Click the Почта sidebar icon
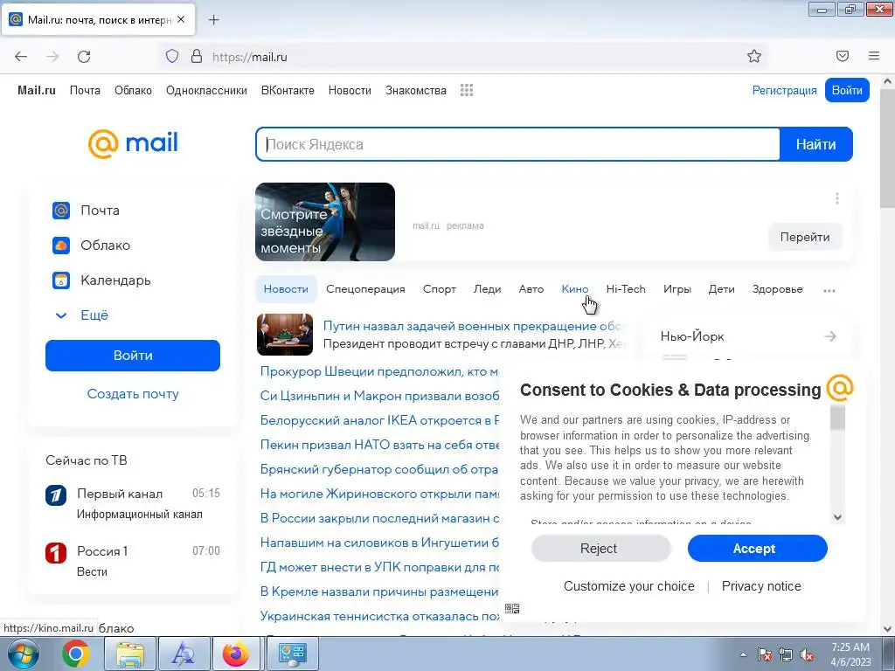The height and width of the screenshot is (671, 895). click(x=61, y=211)
